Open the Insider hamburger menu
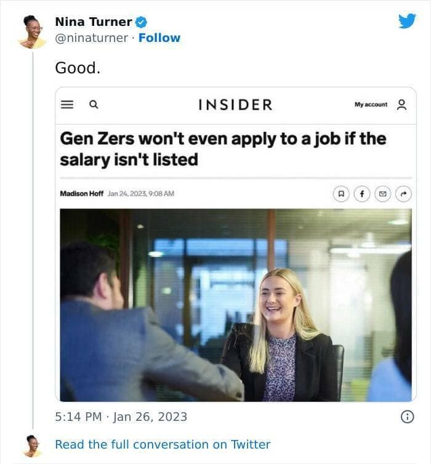This screenshot has height=464, width=431. point(66,105)
